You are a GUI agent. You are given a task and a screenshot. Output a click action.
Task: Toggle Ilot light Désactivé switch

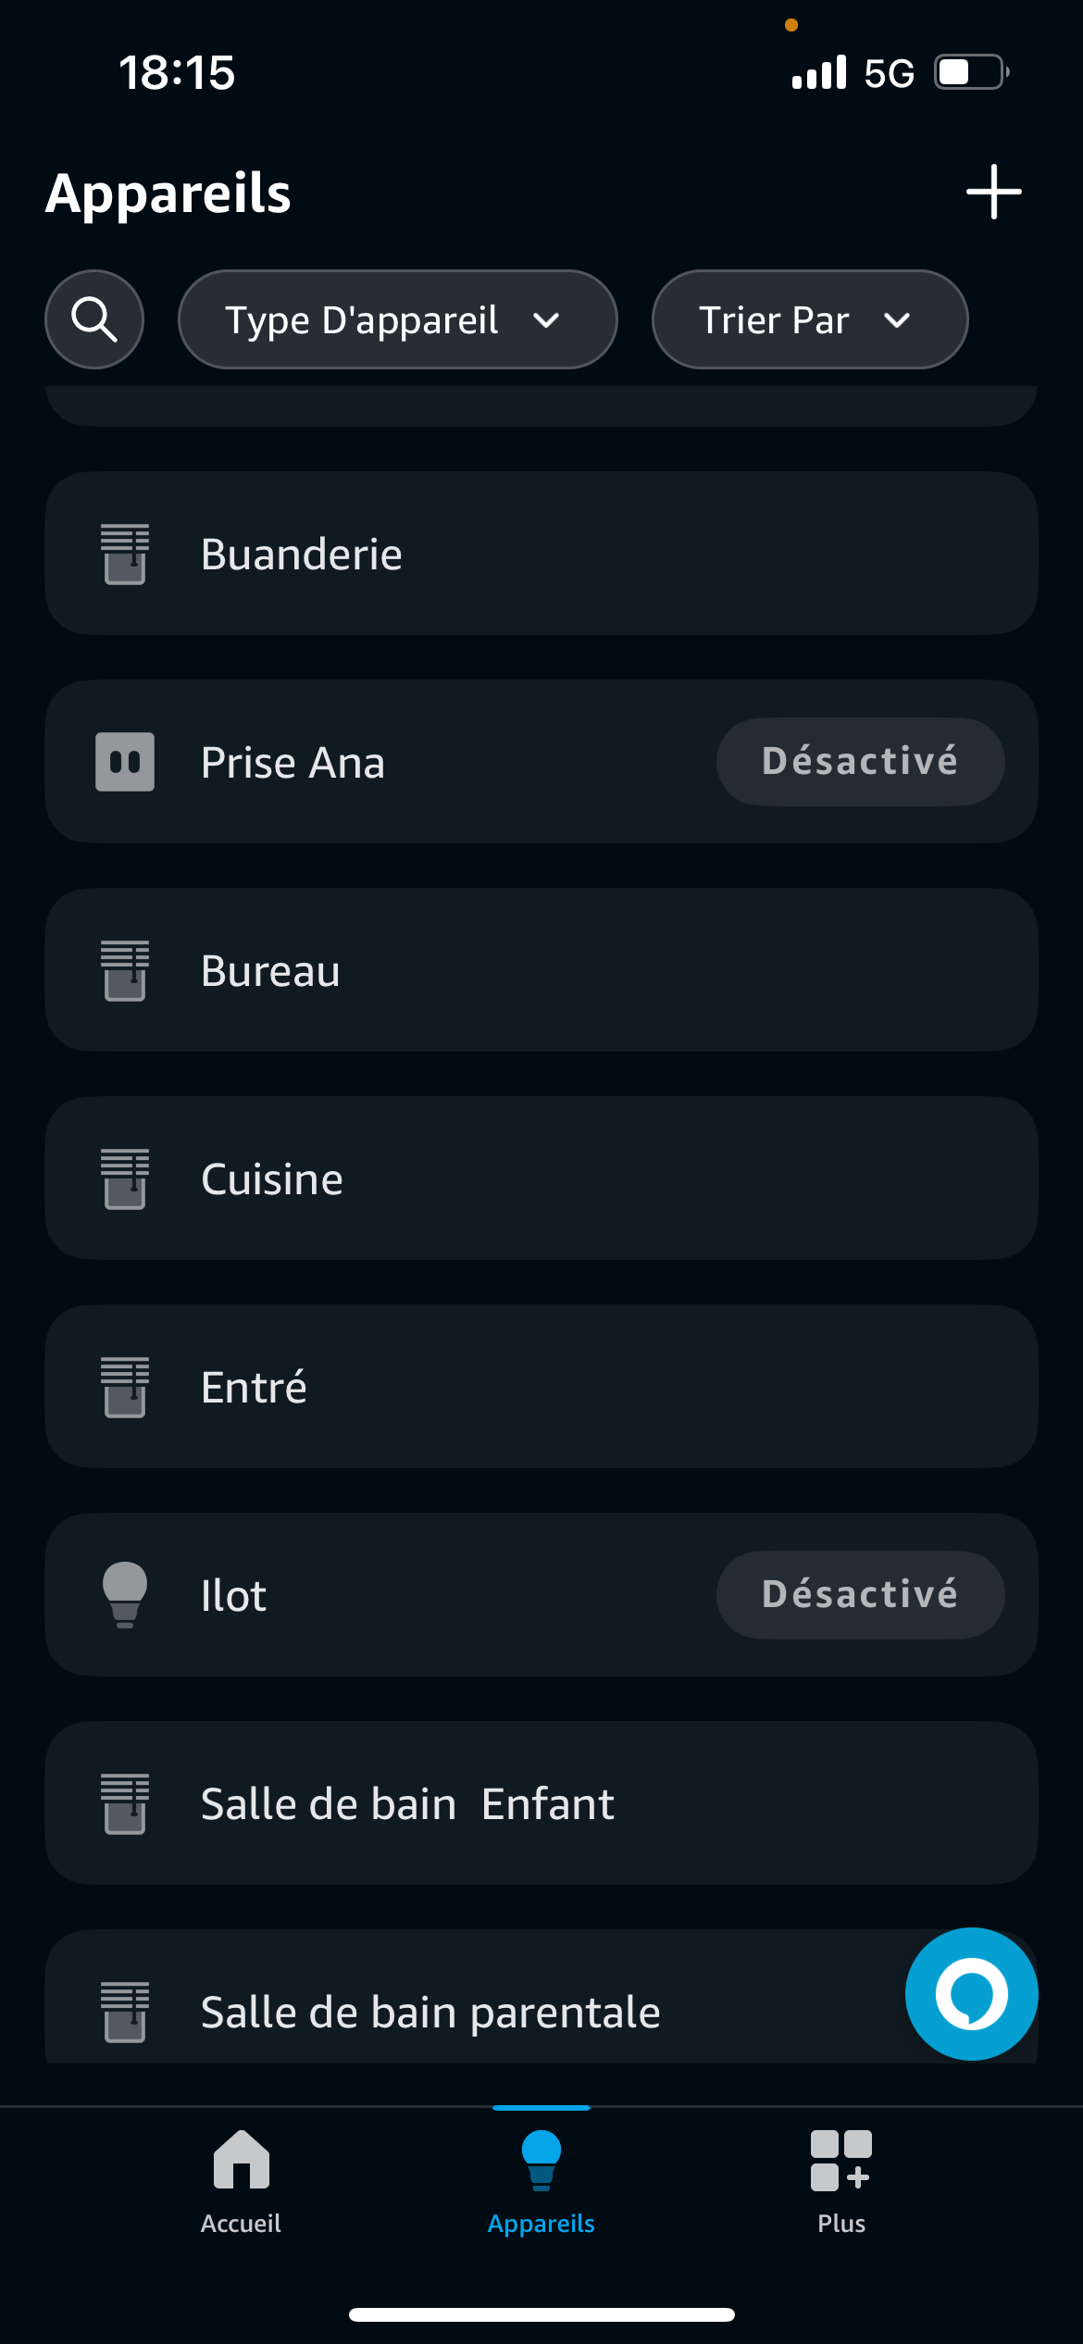(860, 1594)
